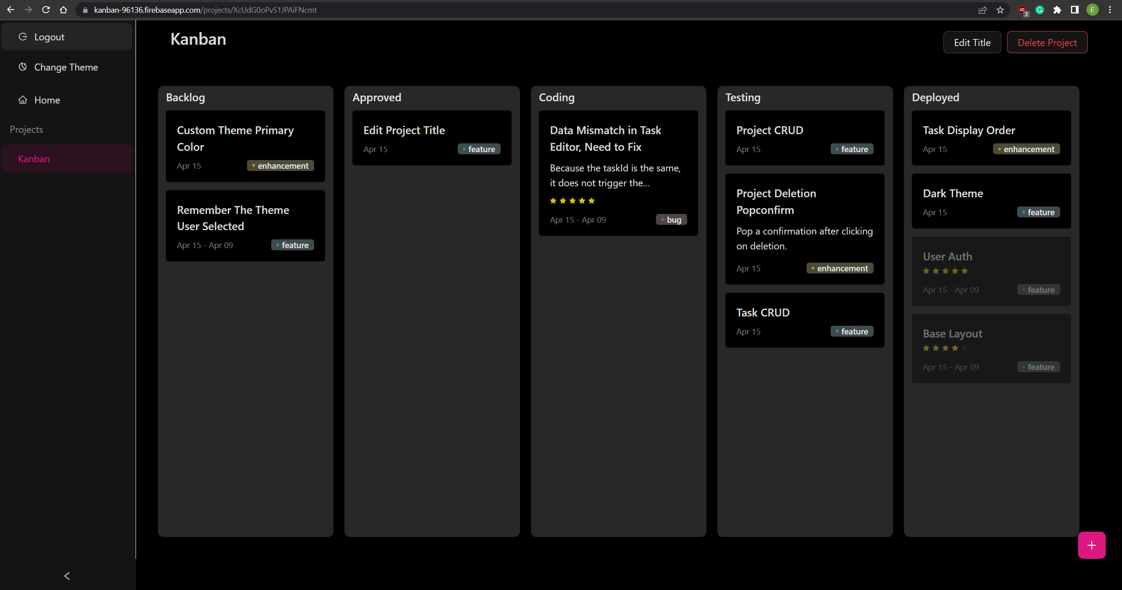Open the Grammarly extension icon
This screenshot has height=590, width=1122.
(1040, 10)
